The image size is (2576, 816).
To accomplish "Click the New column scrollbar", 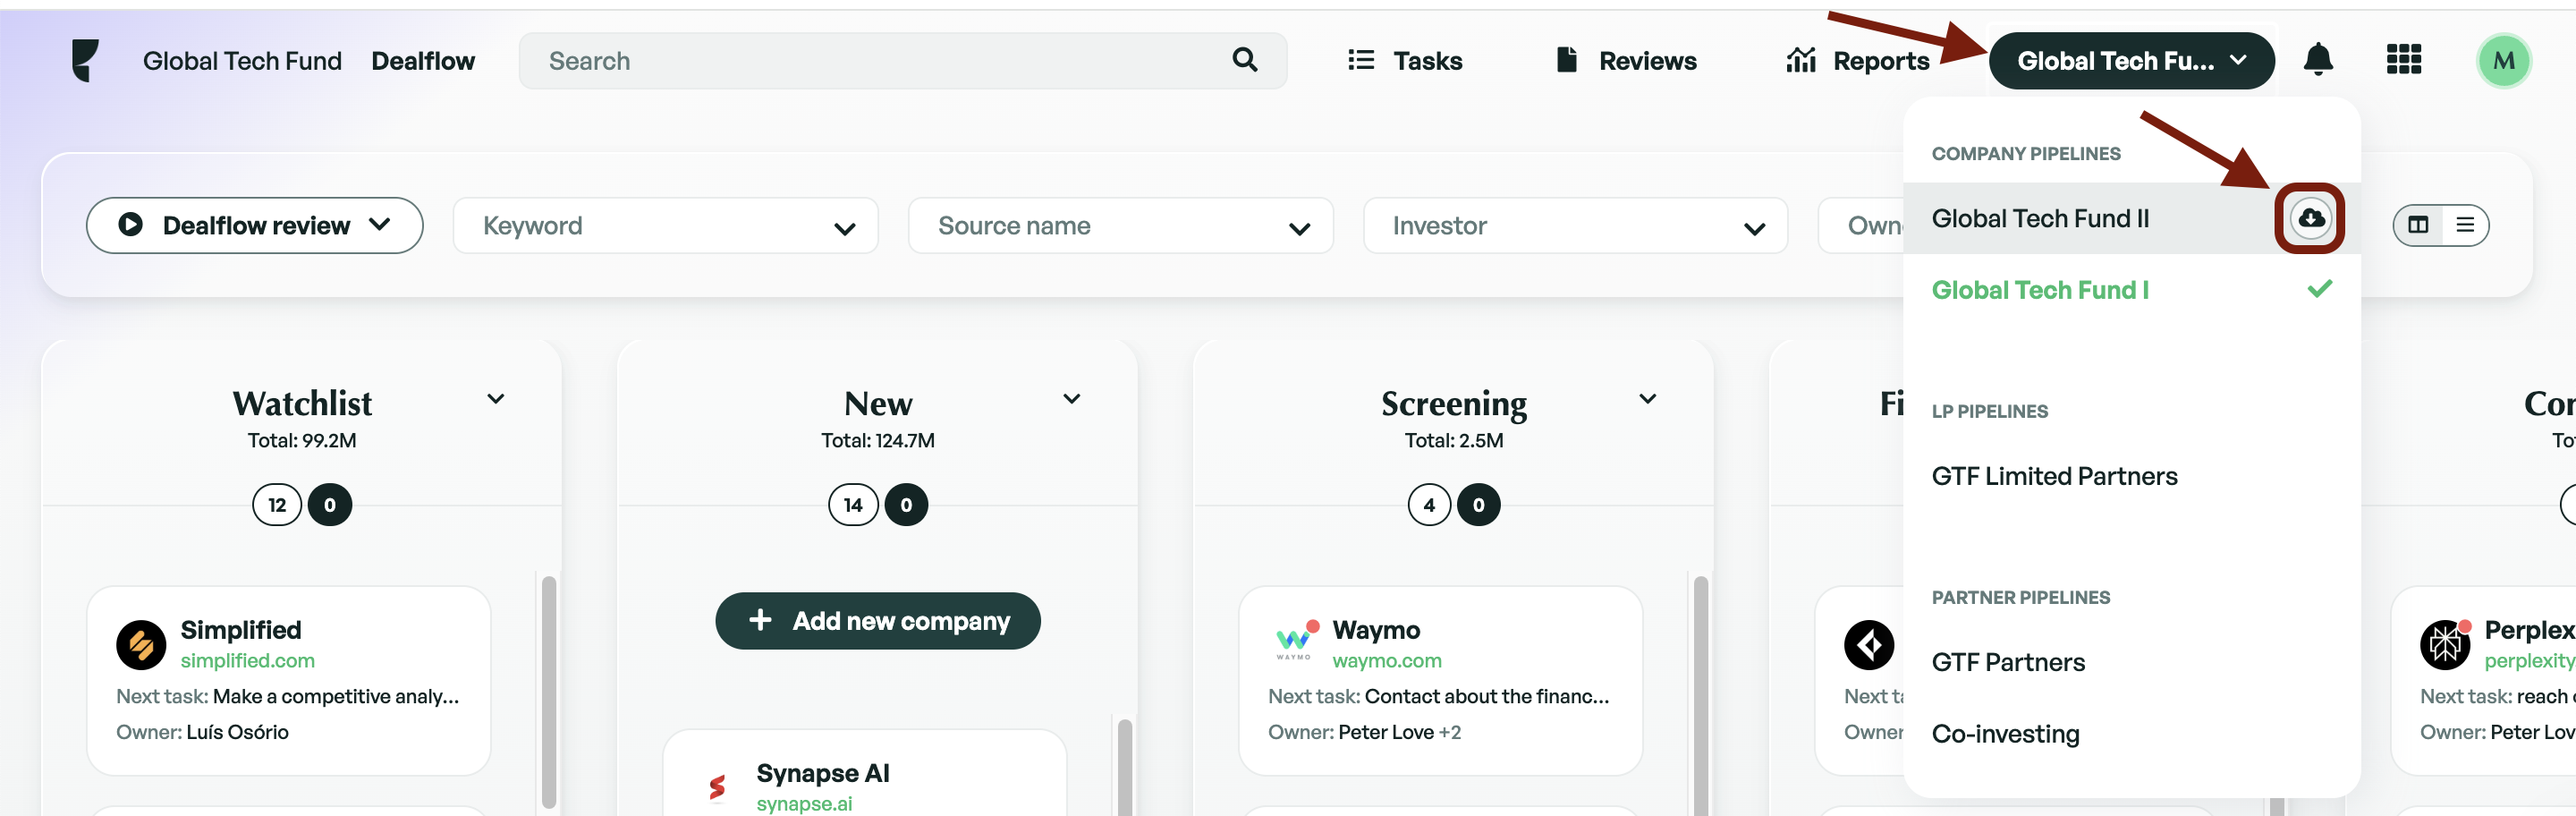I will point(1124,767).
